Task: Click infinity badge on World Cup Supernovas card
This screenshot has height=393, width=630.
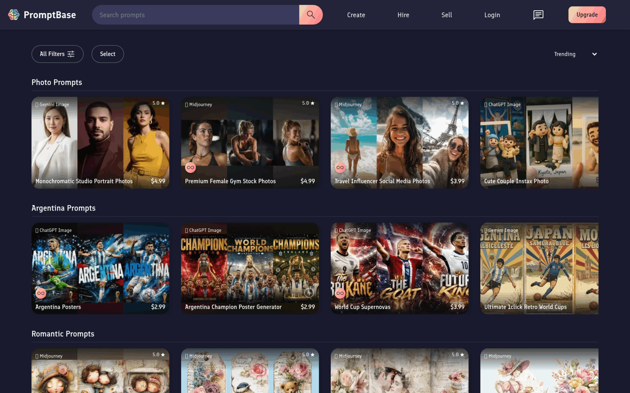Action: point(340,293)
